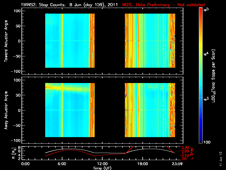Click the '-100' tick on Away panel axis
This screenshot has width=226, height=170.
click(x=16, y=141)
